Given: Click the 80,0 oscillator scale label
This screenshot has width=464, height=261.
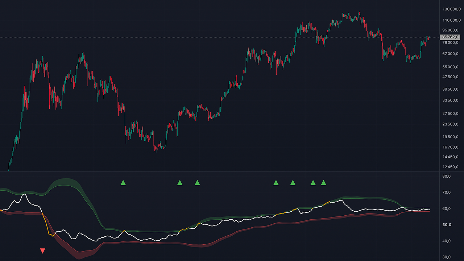Looking at the screenshot, I should (x=447, y=177).
